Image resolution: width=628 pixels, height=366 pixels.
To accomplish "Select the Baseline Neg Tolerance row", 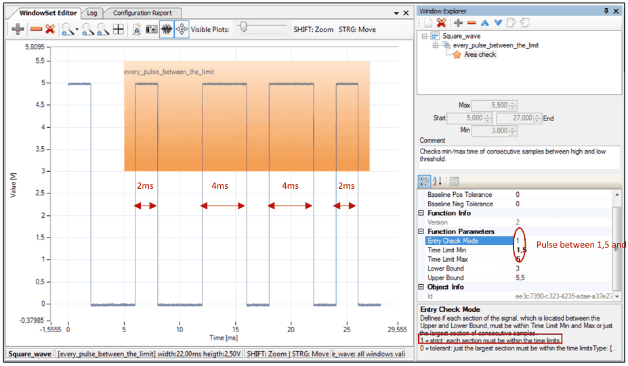I will 519,204.
